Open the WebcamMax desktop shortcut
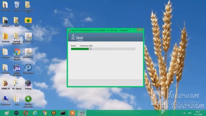The width and height of the screenshot is (206, 116). [28, 69]
